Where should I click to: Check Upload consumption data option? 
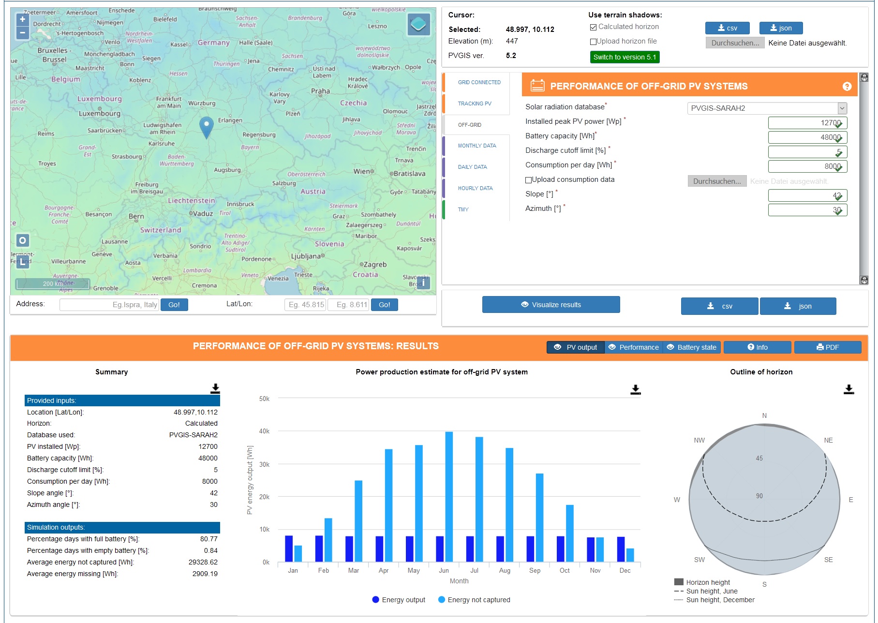(529, 180)
